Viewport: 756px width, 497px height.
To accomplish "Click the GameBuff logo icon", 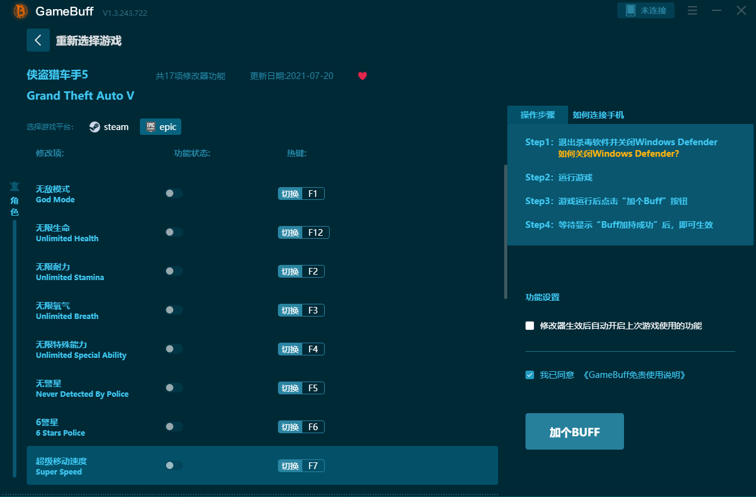I will (x=20, y=11).
